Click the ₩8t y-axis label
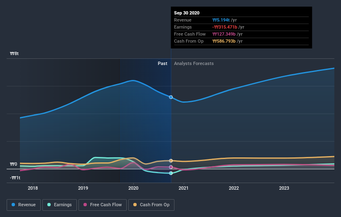Image resolution: width=341 pixels, height=217 pixels. (14, 53)
